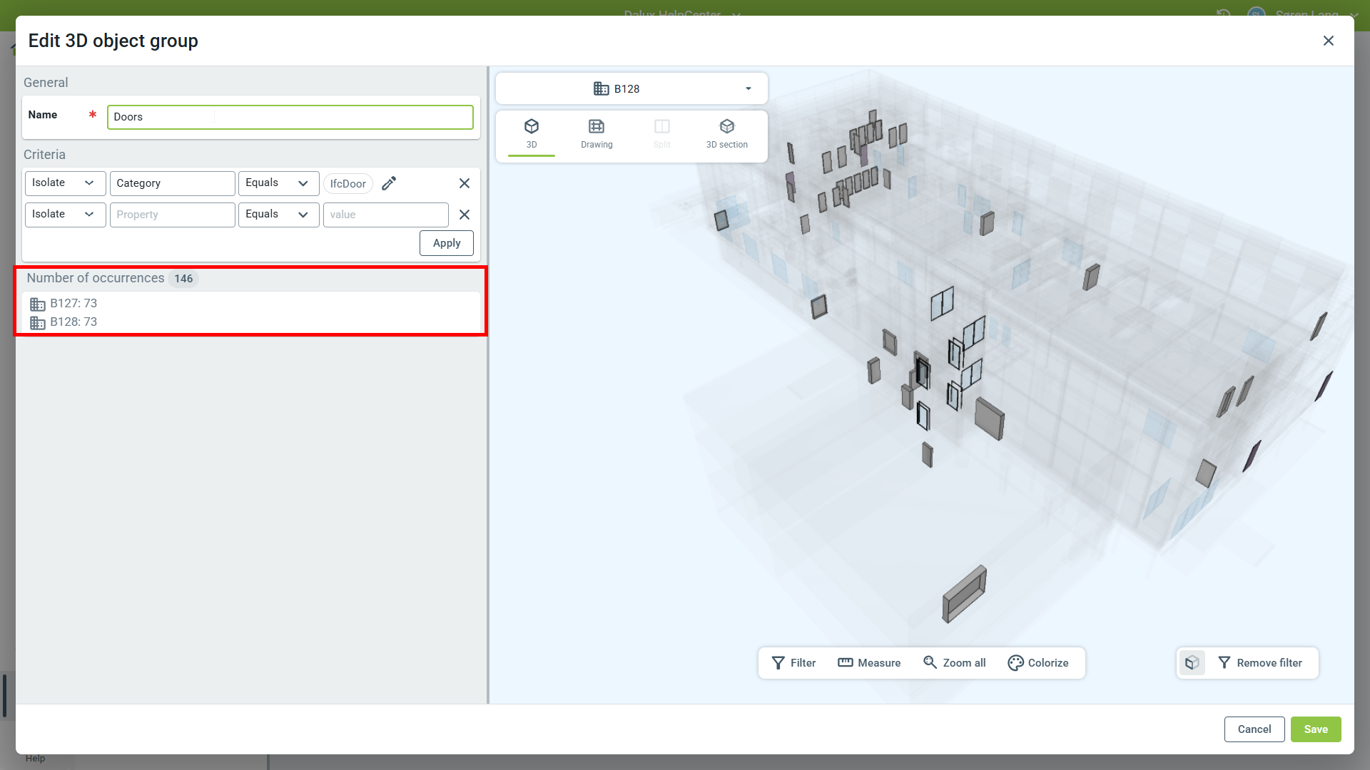Click the Apply criteria button
1370x770 pixels.
click(x=447, y=243)
